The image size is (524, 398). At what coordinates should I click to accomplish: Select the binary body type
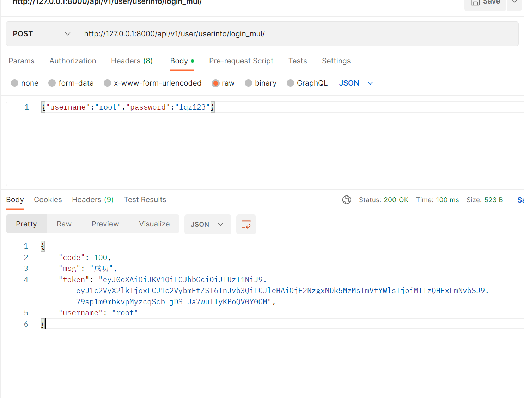261,83
